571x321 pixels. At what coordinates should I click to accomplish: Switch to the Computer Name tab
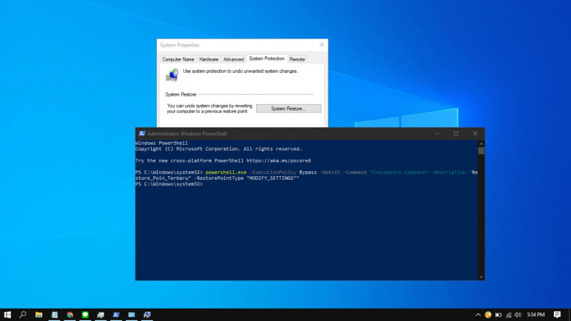[x=178, y=59]
